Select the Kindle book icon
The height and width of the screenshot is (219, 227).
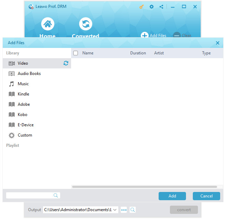click(12, 94)
